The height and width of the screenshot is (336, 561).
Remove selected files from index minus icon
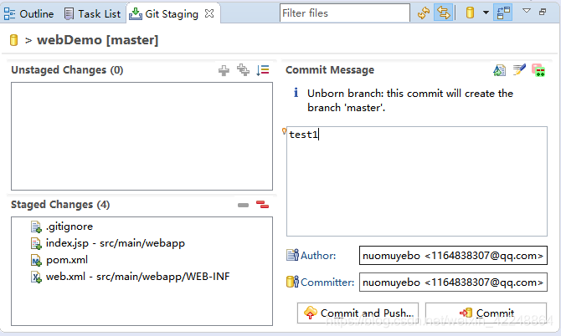click(x=244, y=205)
